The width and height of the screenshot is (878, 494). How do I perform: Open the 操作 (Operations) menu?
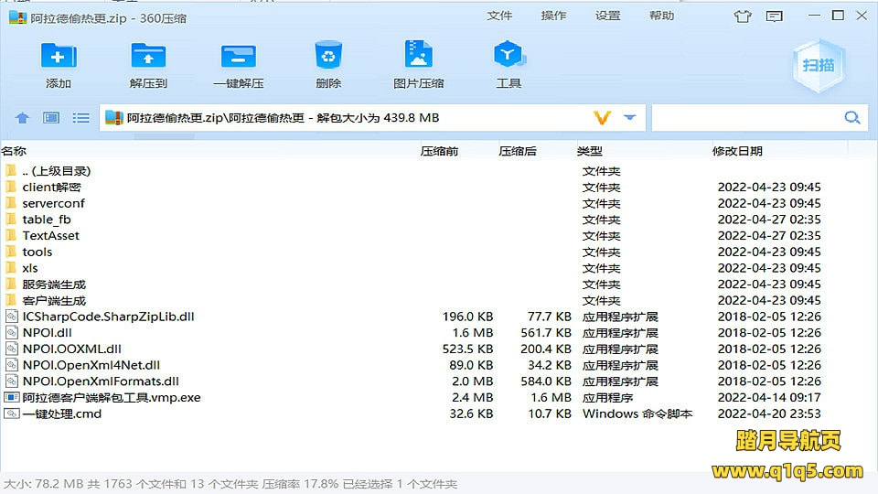coord(553,16)
